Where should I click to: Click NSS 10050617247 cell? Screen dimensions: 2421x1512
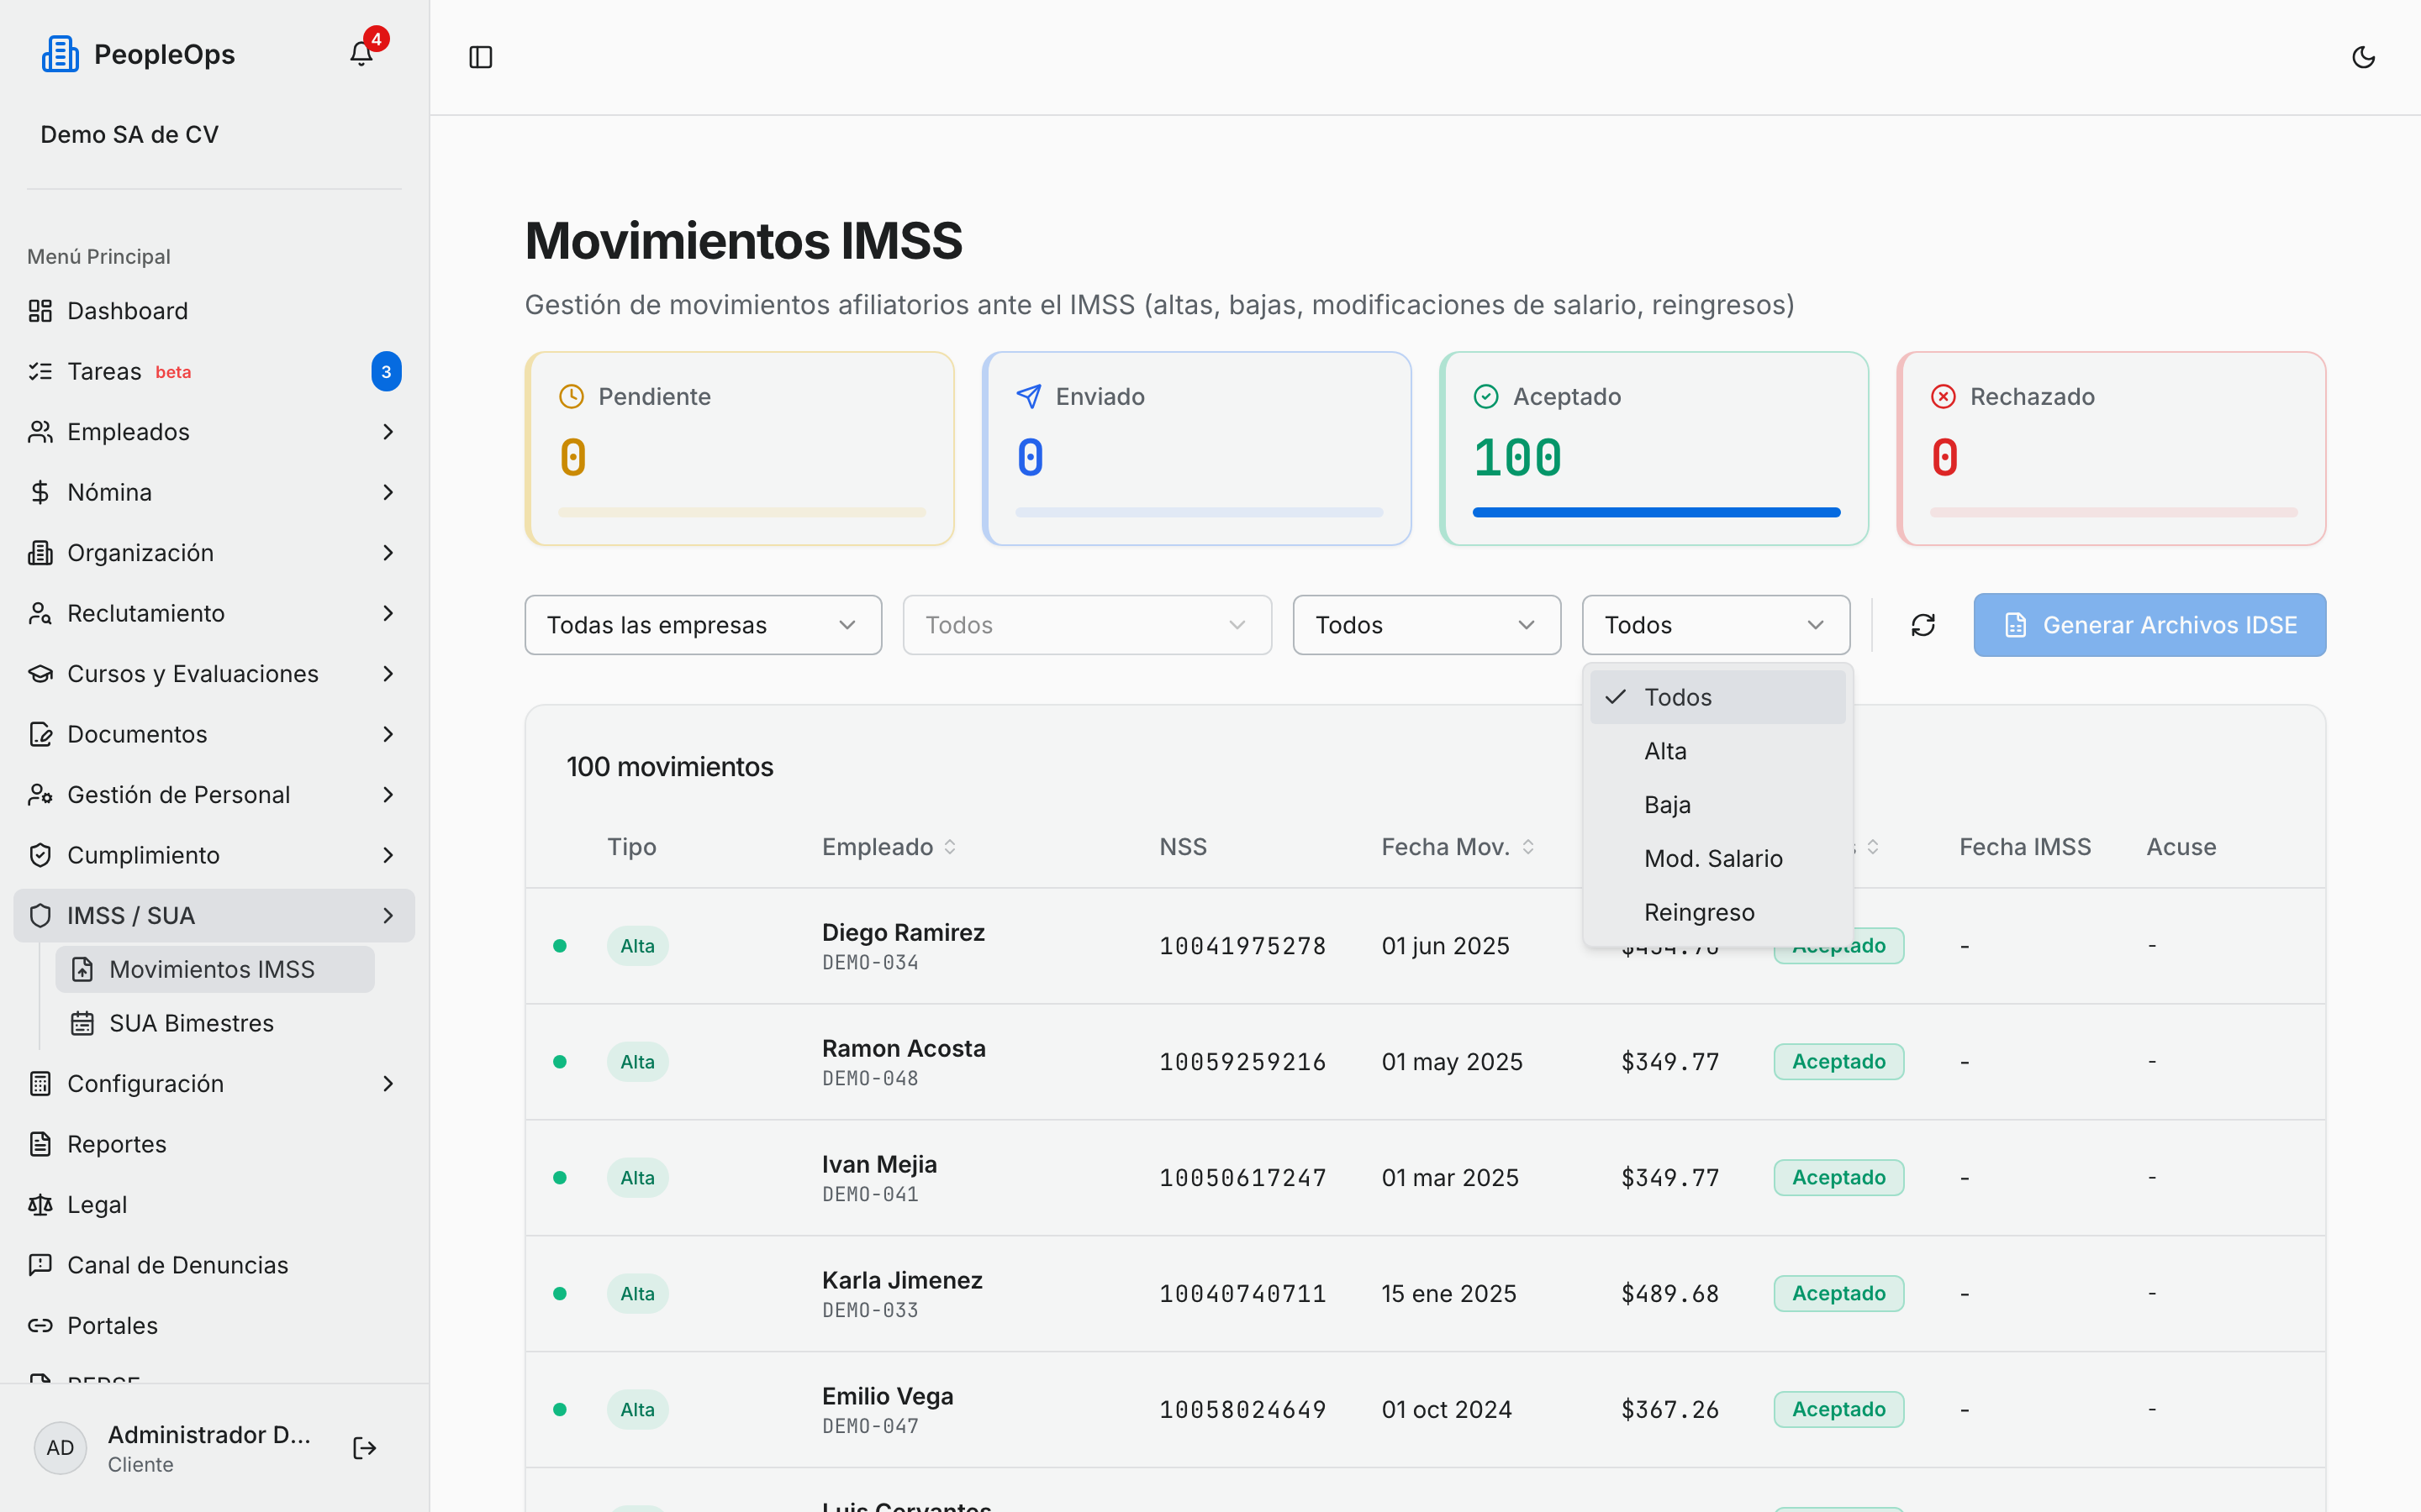[1242, 1178]
